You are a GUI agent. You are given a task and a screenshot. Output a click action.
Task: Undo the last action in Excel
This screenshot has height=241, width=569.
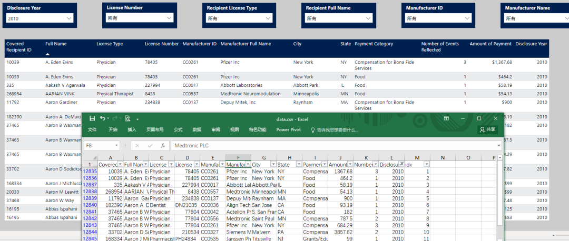(102, 118)
